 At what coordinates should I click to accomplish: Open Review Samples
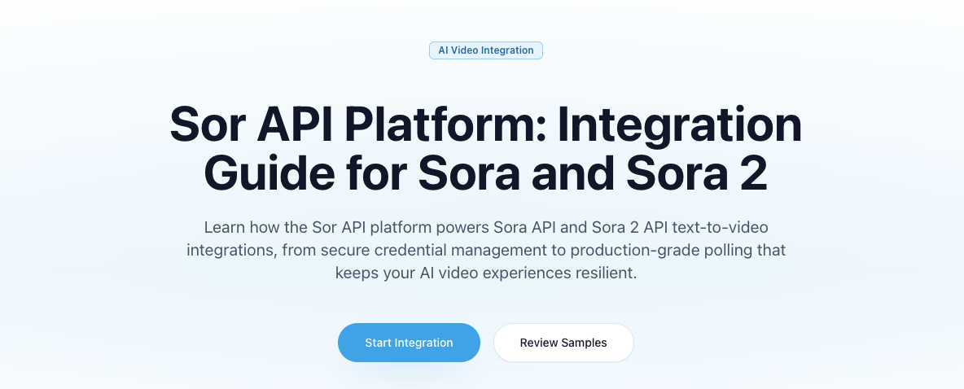(x=563, y=343)
